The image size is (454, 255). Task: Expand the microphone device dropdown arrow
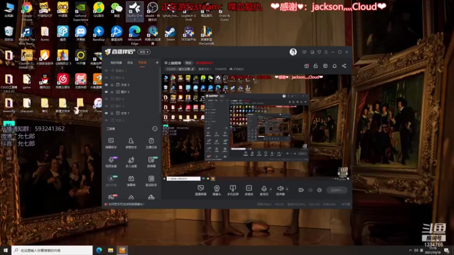[x=271, y=189]
